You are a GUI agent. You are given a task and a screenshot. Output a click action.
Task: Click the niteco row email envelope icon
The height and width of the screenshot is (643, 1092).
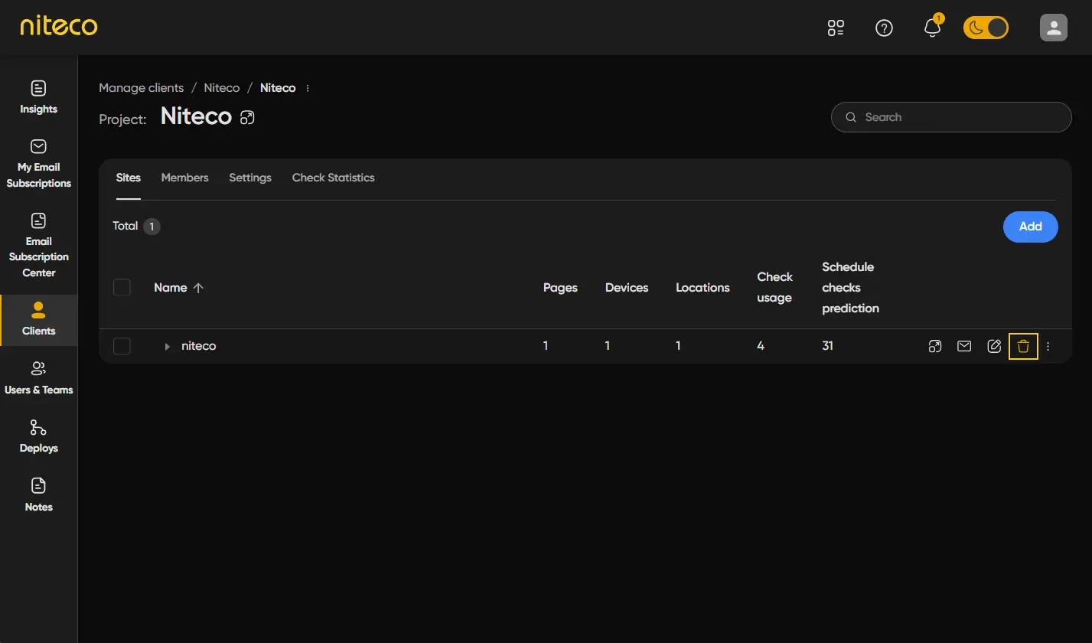(x=964, y=346)
